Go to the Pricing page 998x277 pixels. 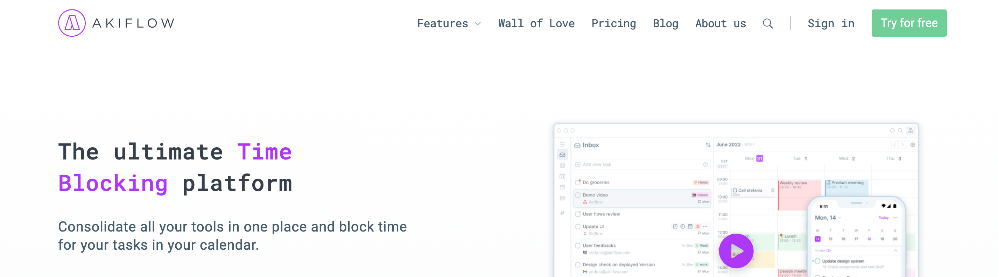click(x=613, y=24)
